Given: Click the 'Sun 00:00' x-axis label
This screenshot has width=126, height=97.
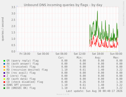Looking at the screenshot, I should [116, 54].
